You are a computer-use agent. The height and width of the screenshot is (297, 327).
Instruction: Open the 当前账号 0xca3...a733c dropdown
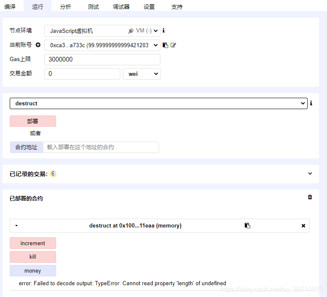[102, 45]
